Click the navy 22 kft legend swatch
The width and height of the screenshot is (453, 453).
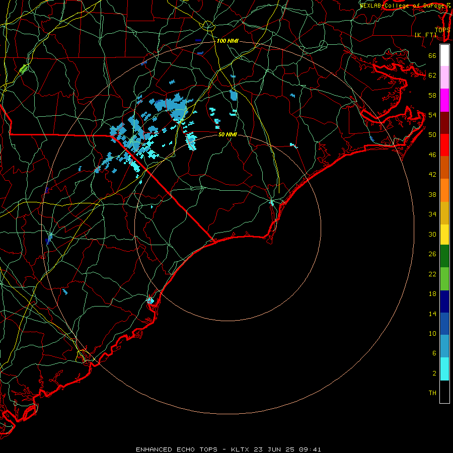pyautogui.click(x=444, y=301)
